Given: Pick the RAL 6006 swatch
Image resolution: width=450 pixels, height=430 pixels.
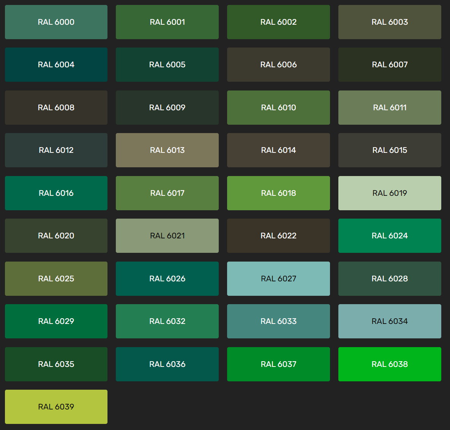Looking at the screenshot, I should click(278, 65).
